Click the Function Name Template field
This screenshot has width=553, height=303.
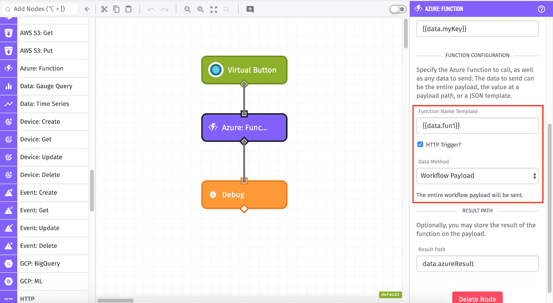(x=477, y=125)
